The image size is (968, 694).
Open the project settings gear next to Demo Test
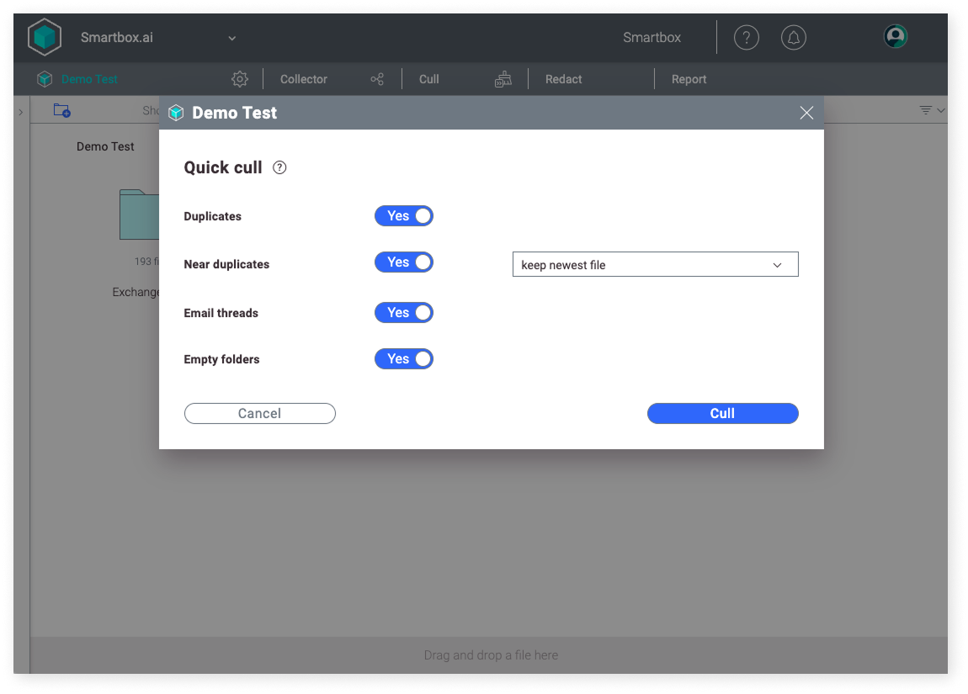(x=240, y=78)
